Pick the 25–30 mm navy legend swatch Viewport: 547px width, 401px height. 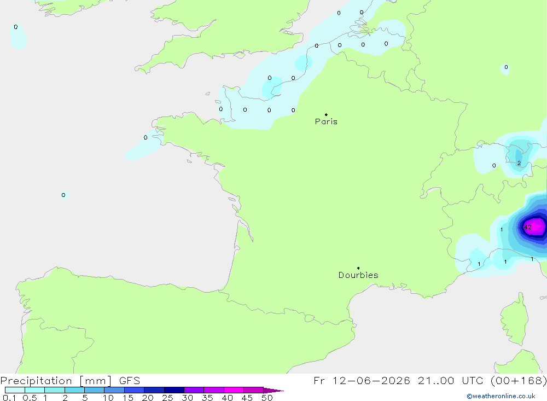coord(174,390)
